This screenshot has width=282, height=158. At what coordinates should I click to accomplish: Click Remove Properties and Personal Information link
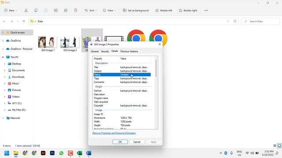coord(114,133)
